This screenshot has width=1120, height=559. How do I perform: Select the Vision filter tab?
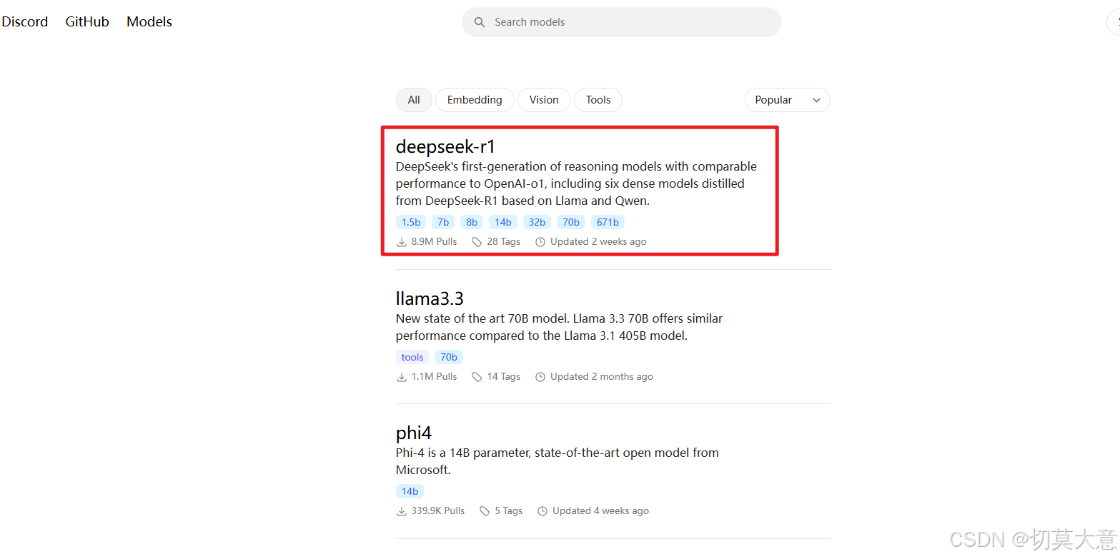(544, 100)
